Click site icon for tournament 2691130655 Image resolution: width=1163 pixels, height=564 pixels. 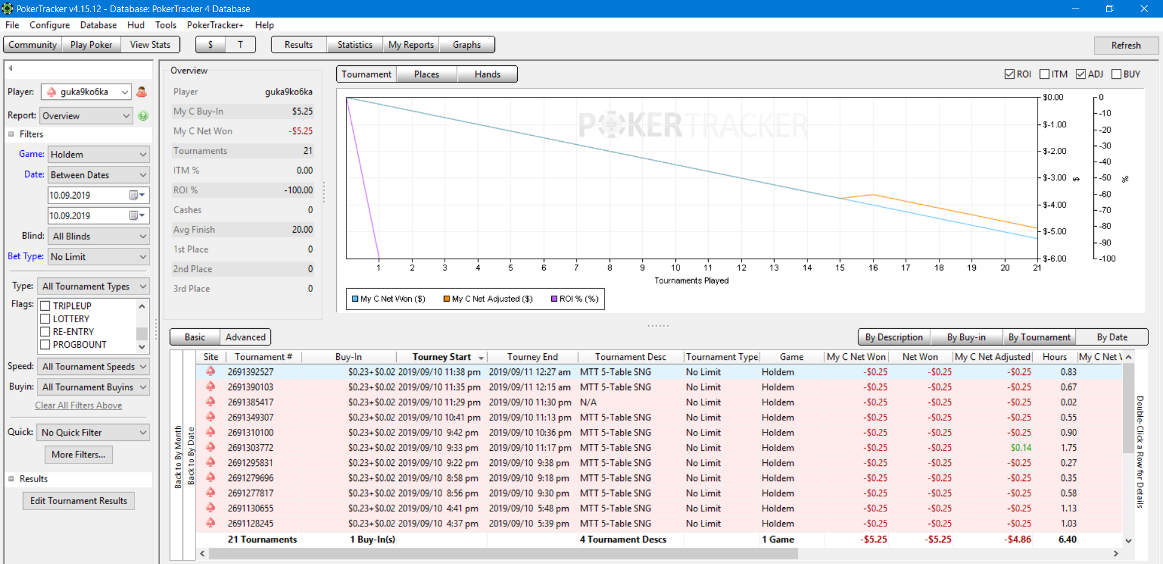tap(210, 508)
